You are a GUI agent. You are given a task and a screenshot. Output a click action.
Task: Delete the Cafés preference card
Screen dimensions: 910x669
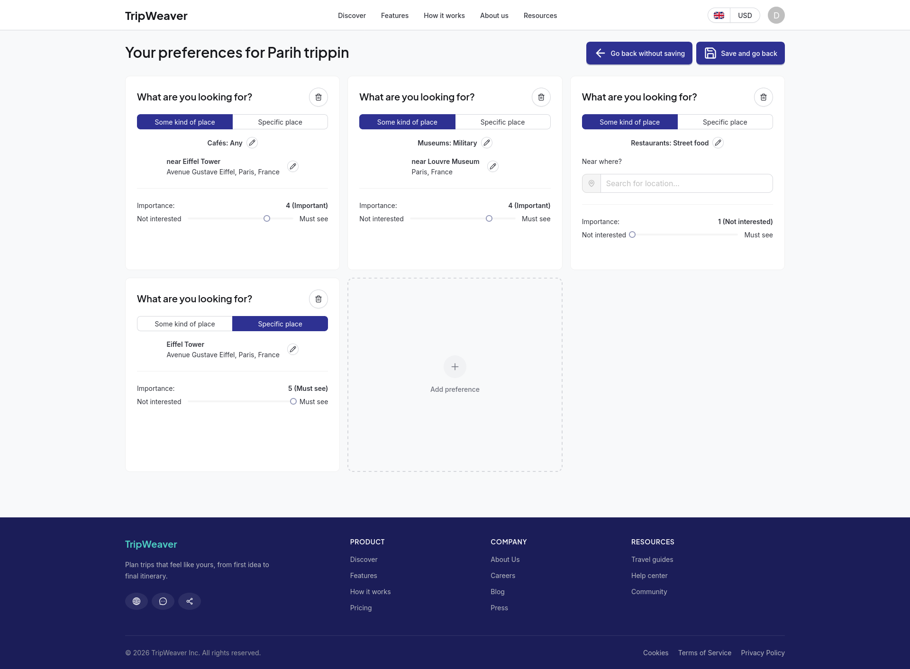tap(318, 97)
